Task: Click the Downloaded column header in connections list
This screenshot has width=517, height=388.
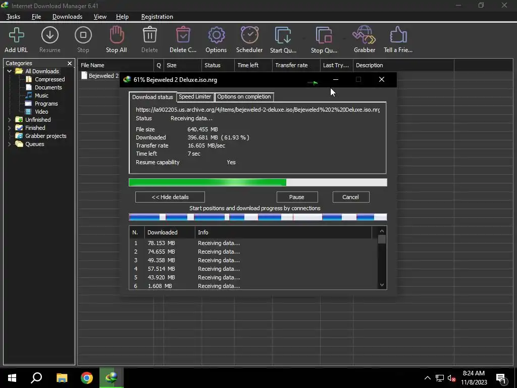Action: pos(170,232)
